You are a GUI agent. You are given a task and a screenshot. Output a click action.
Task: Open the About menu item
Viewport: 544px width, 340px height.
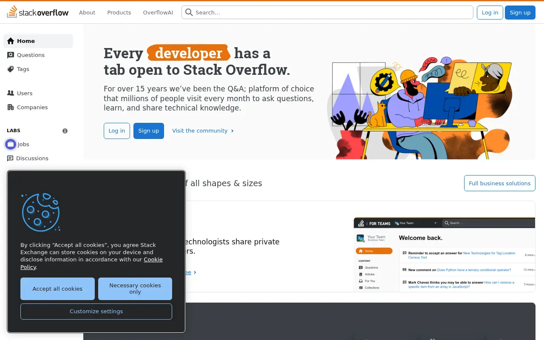pyautogui.click(x=87, y=12)
